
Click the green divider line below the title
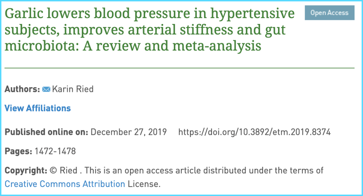point(179,68)
